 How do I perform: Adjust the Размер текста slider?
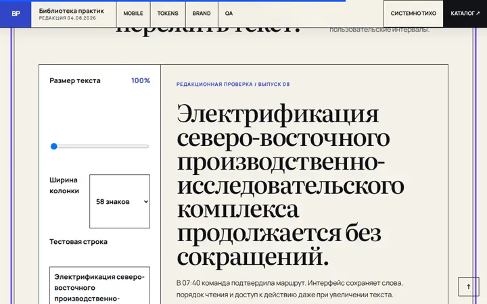click(x=99, y=147)
